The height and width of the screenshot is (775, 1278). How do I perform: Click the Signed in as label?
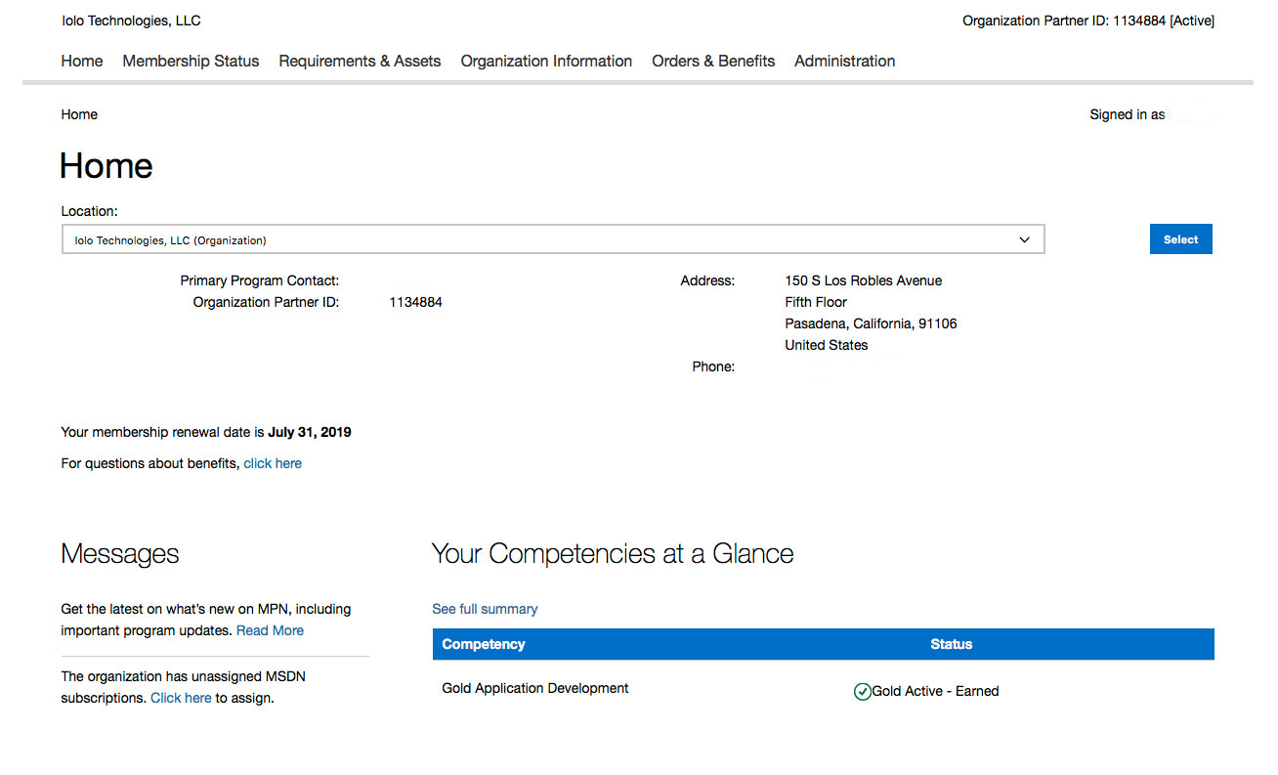tap(1128, 114)
